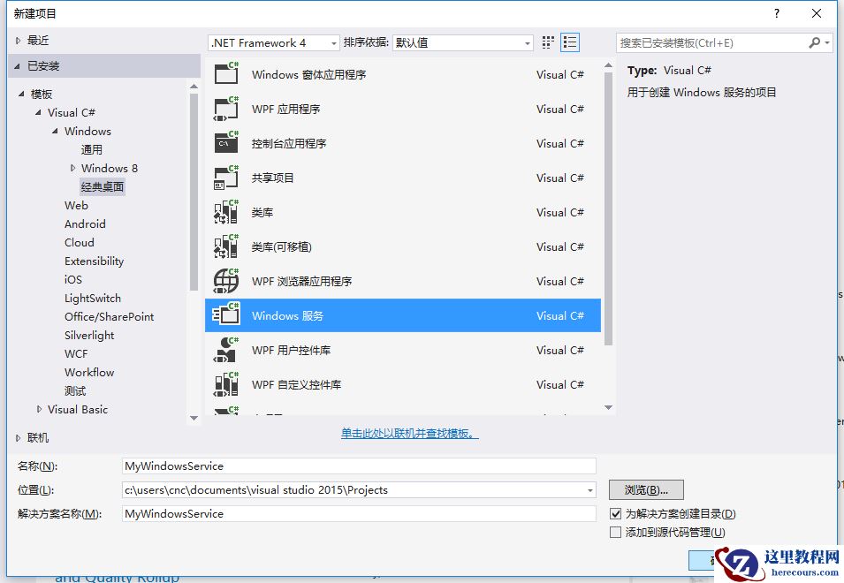Open the 排序依据 sort order dropdown

click(x=527, y=42)
